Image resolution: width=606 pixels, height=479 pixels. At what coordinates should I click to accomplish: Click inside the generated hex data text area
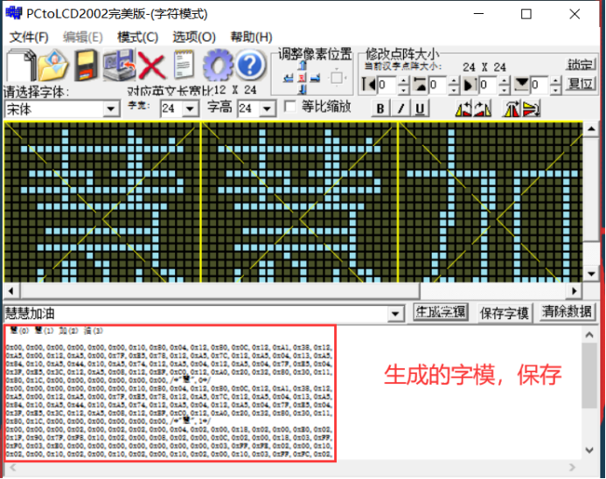coord(170,393)
